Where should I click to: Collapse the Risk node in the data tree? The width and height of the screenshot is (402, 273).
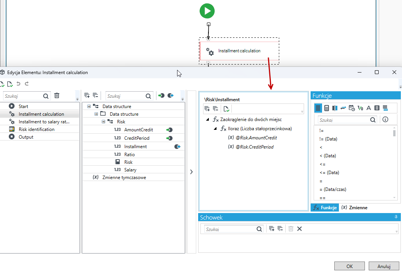[104, 122]
